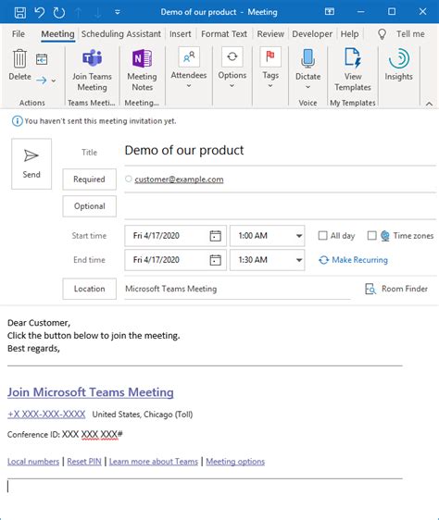Click the Delete trash can icon
The image size is (439, 520).
(x=19, y=58)
